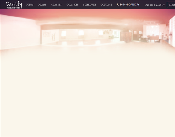Viewport: 175px width, 137px height.
Task: Click the white left wall in the banner photo
Action: [x=16, y=32]
